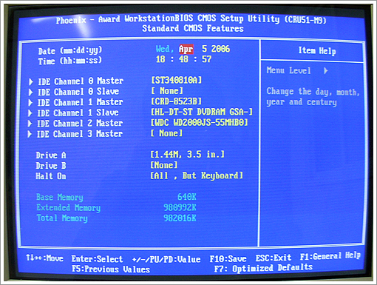The height and width of the screenshot is (285, 377).
Task: Click the F5:Previous Values key hint
Action: (x=111, y=269)
